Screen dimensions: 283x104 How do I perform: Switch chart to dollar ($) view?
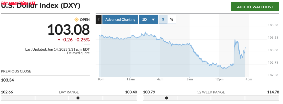coord(163,19)
